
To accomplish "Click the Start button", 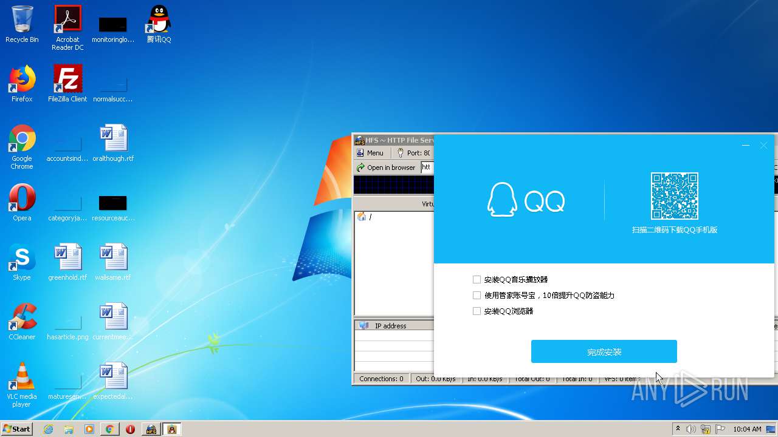I will click(x=16, y=429).
